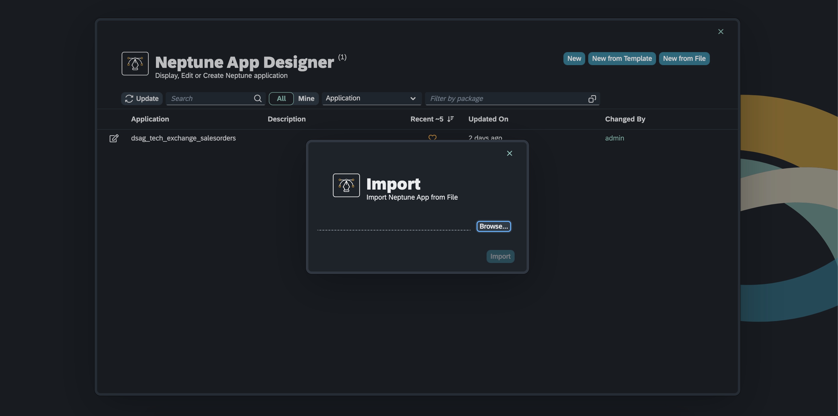Screen dimensions: 838x416
Task: Click the pen icon in the Import dialog
Action: pyautogui.click(x=346, y=185)
